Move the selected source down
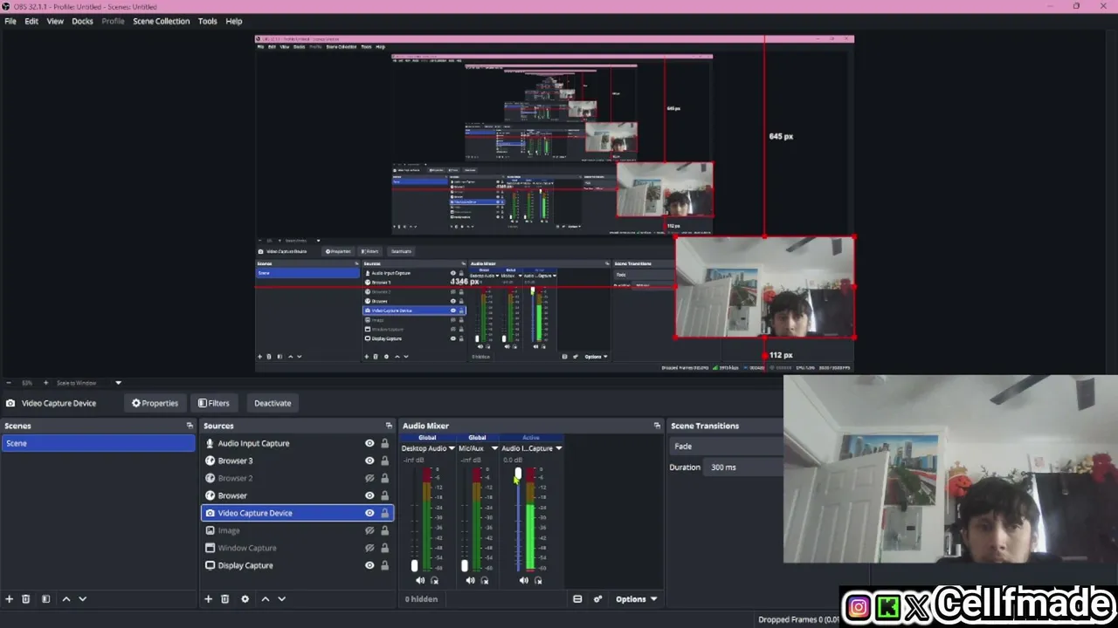Image resolution: width=1118 pixels, height=628 pixels. point(281,599)
